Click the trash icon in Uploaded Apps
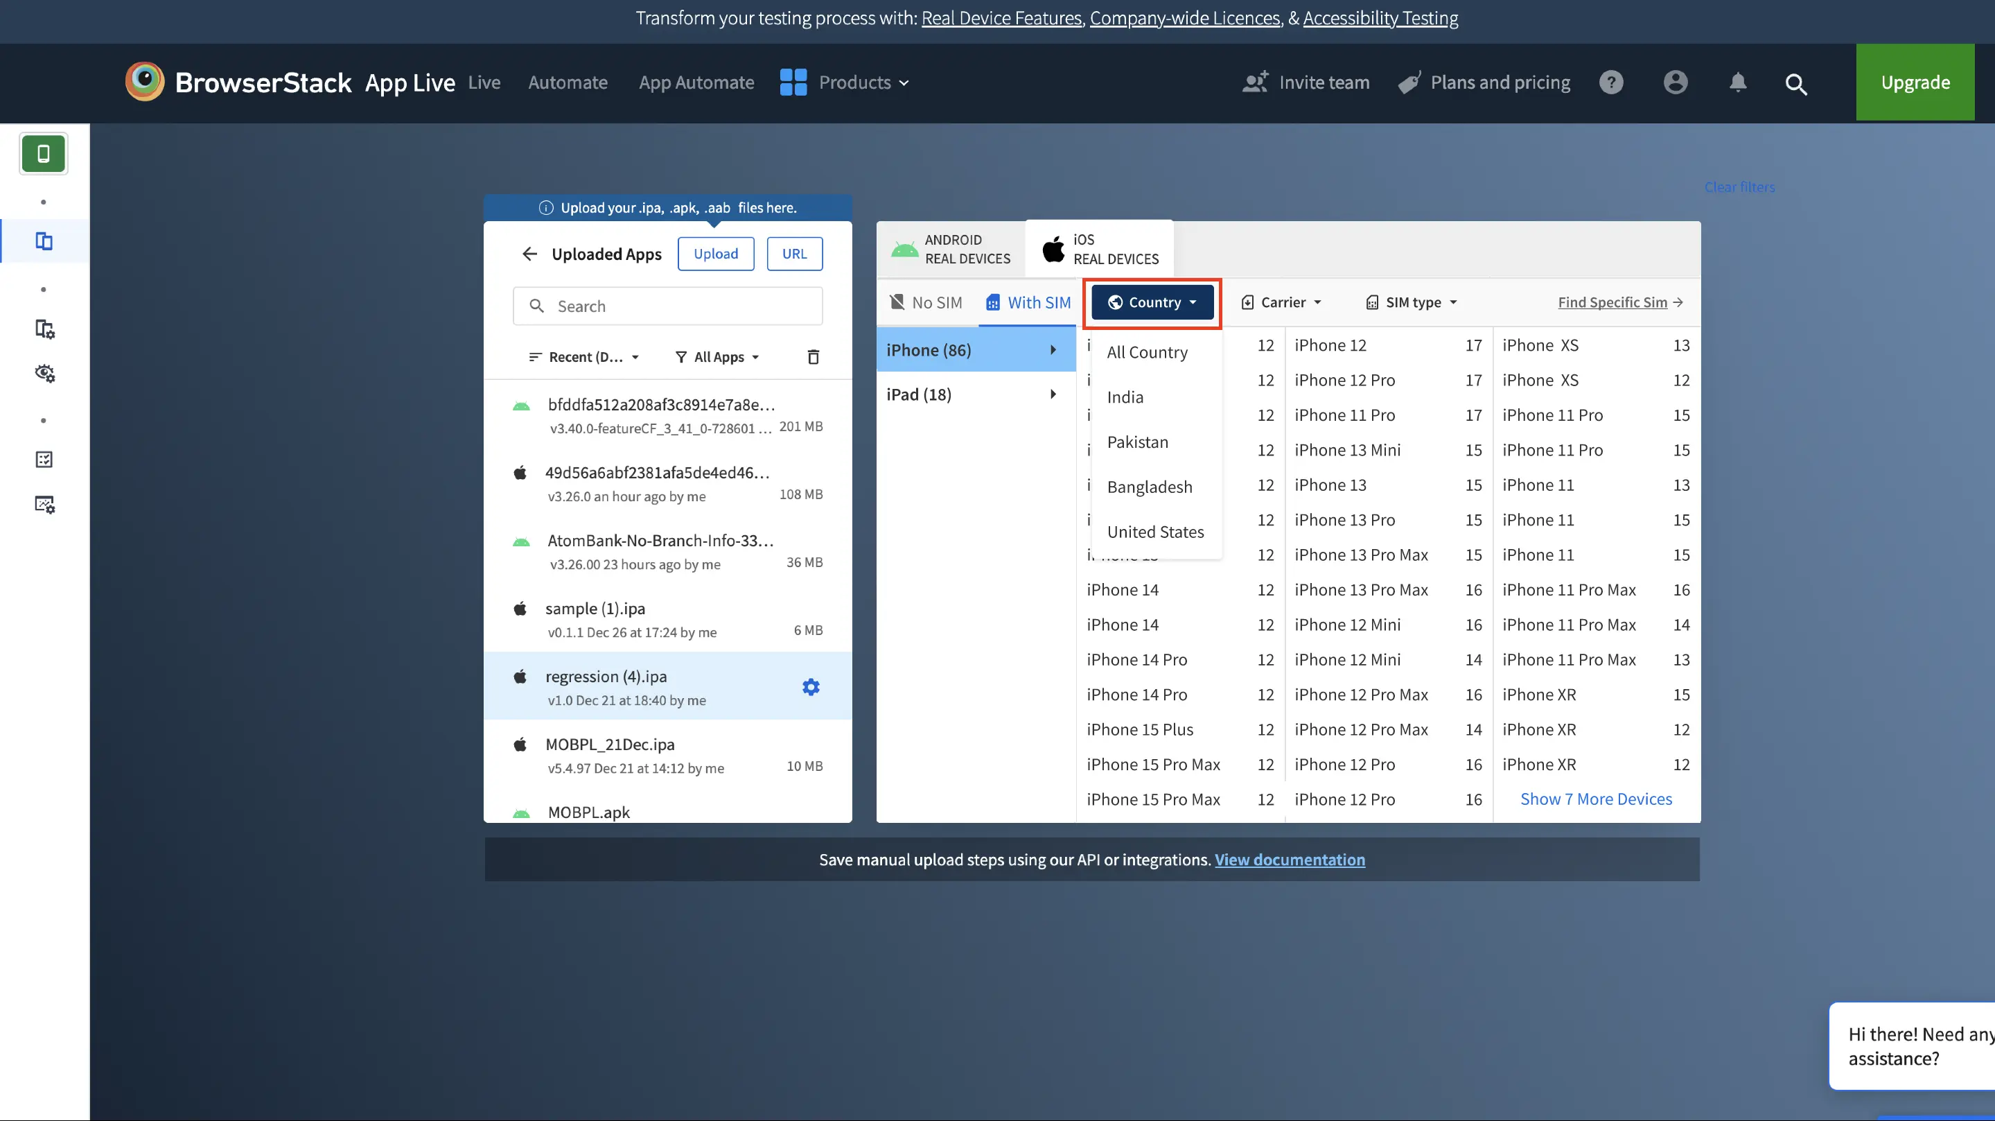The image size is (1995, 1121). pos(814,357)
